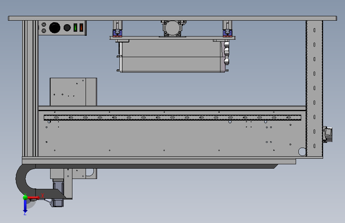Click the gray square housing above the rail beam
The height and width of the screenshot is (223, 345).
[73, 92]
